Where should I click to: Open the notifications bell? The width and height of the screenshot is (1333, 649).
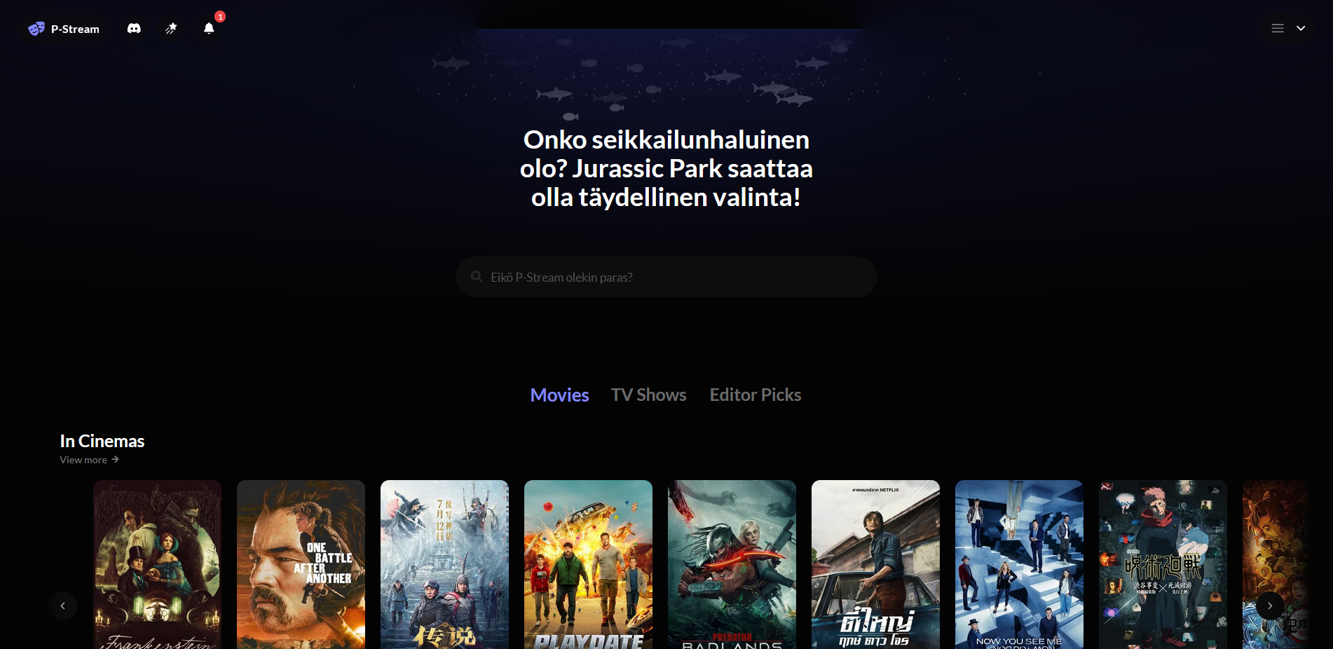coord(209,28)
